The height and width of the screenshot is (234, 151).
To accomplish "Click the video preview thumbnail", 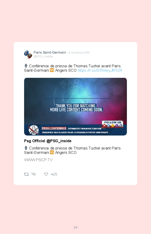I will [75, 107].
